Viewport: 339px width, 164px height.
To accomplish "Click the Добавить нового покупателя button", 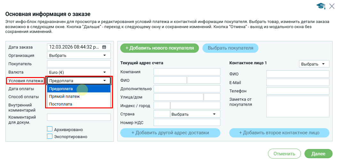I will click(x=160, y=48).
